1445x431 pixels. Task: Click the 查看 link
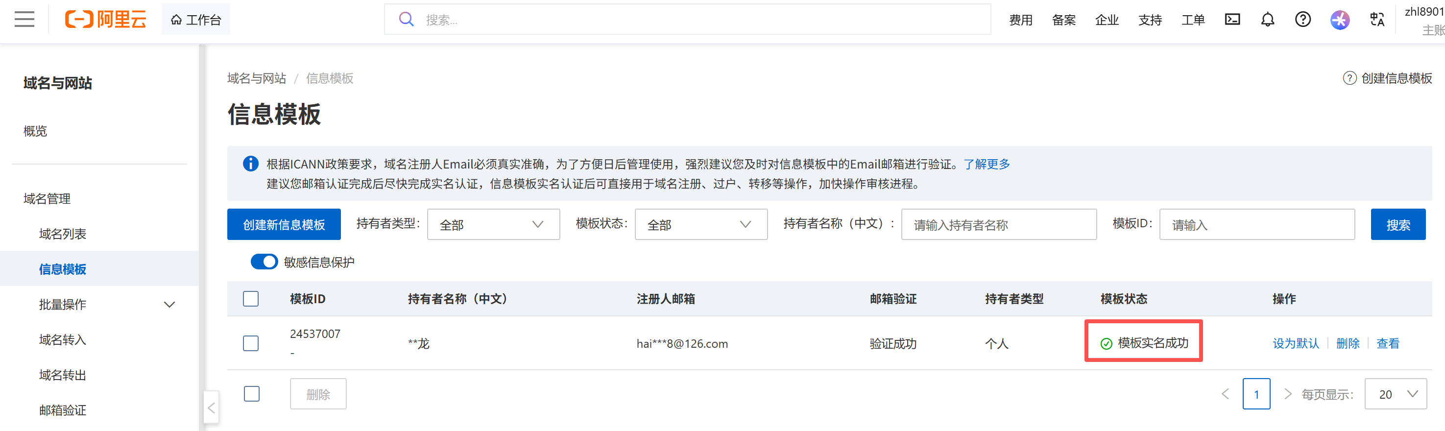coord(1388,343)
